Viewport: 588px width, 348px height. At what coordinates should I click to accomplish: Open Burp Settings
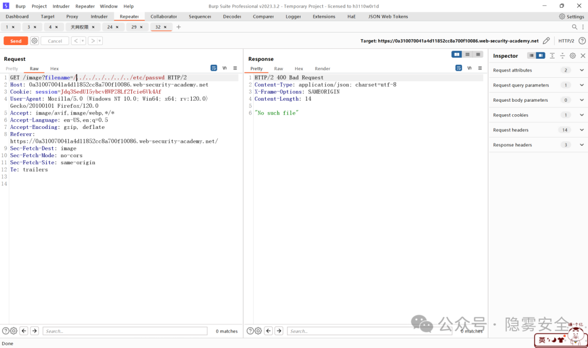point(572,16)
